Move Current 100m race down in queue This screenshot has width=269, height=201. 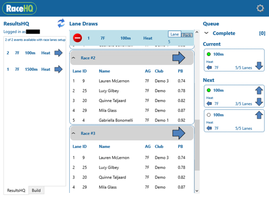(x=259, y=66)
